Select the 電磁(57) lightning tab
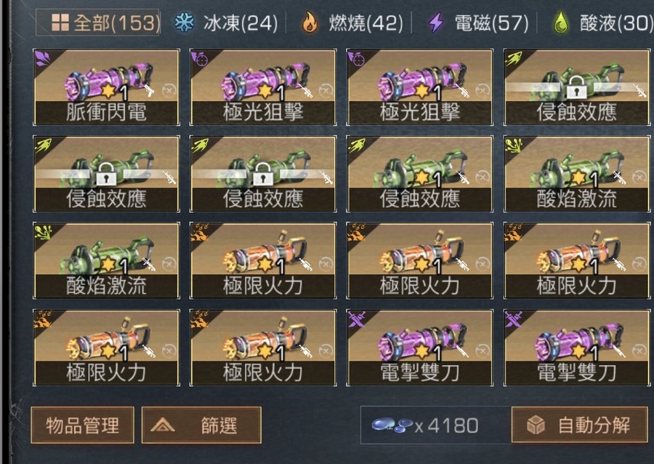Screen dimensions: 654x464 click(479, 23)
